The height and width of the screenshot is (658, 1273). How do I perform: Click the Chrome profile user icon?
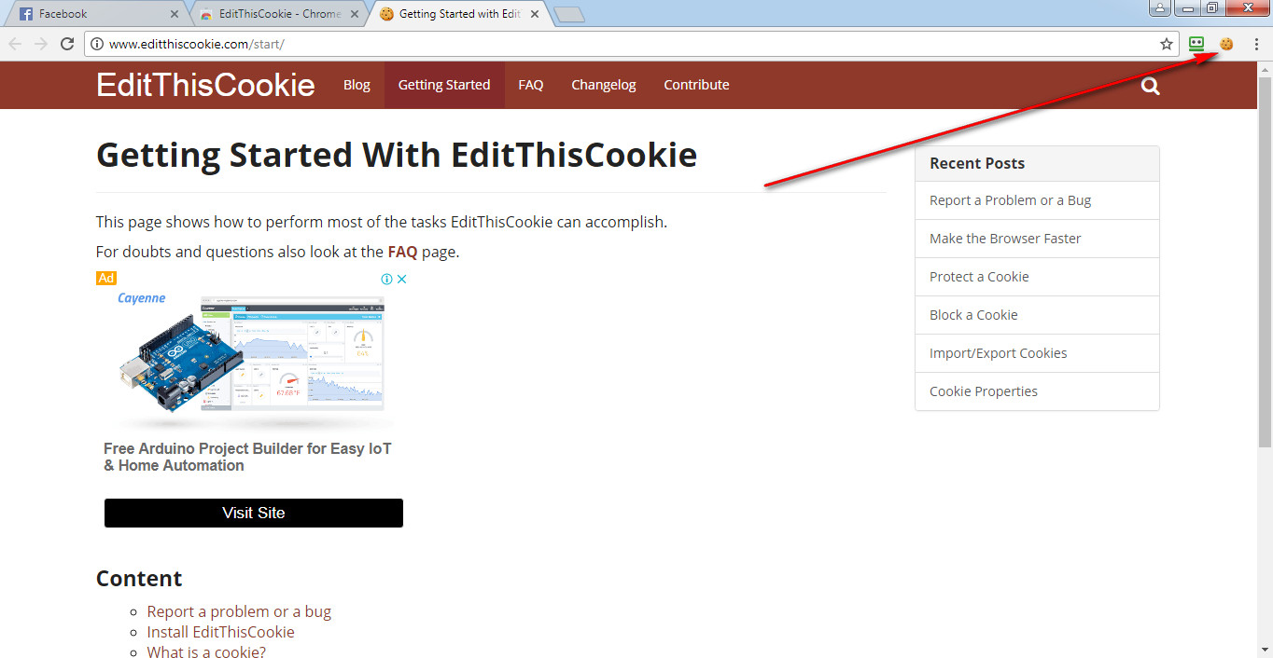[1160, 7]
